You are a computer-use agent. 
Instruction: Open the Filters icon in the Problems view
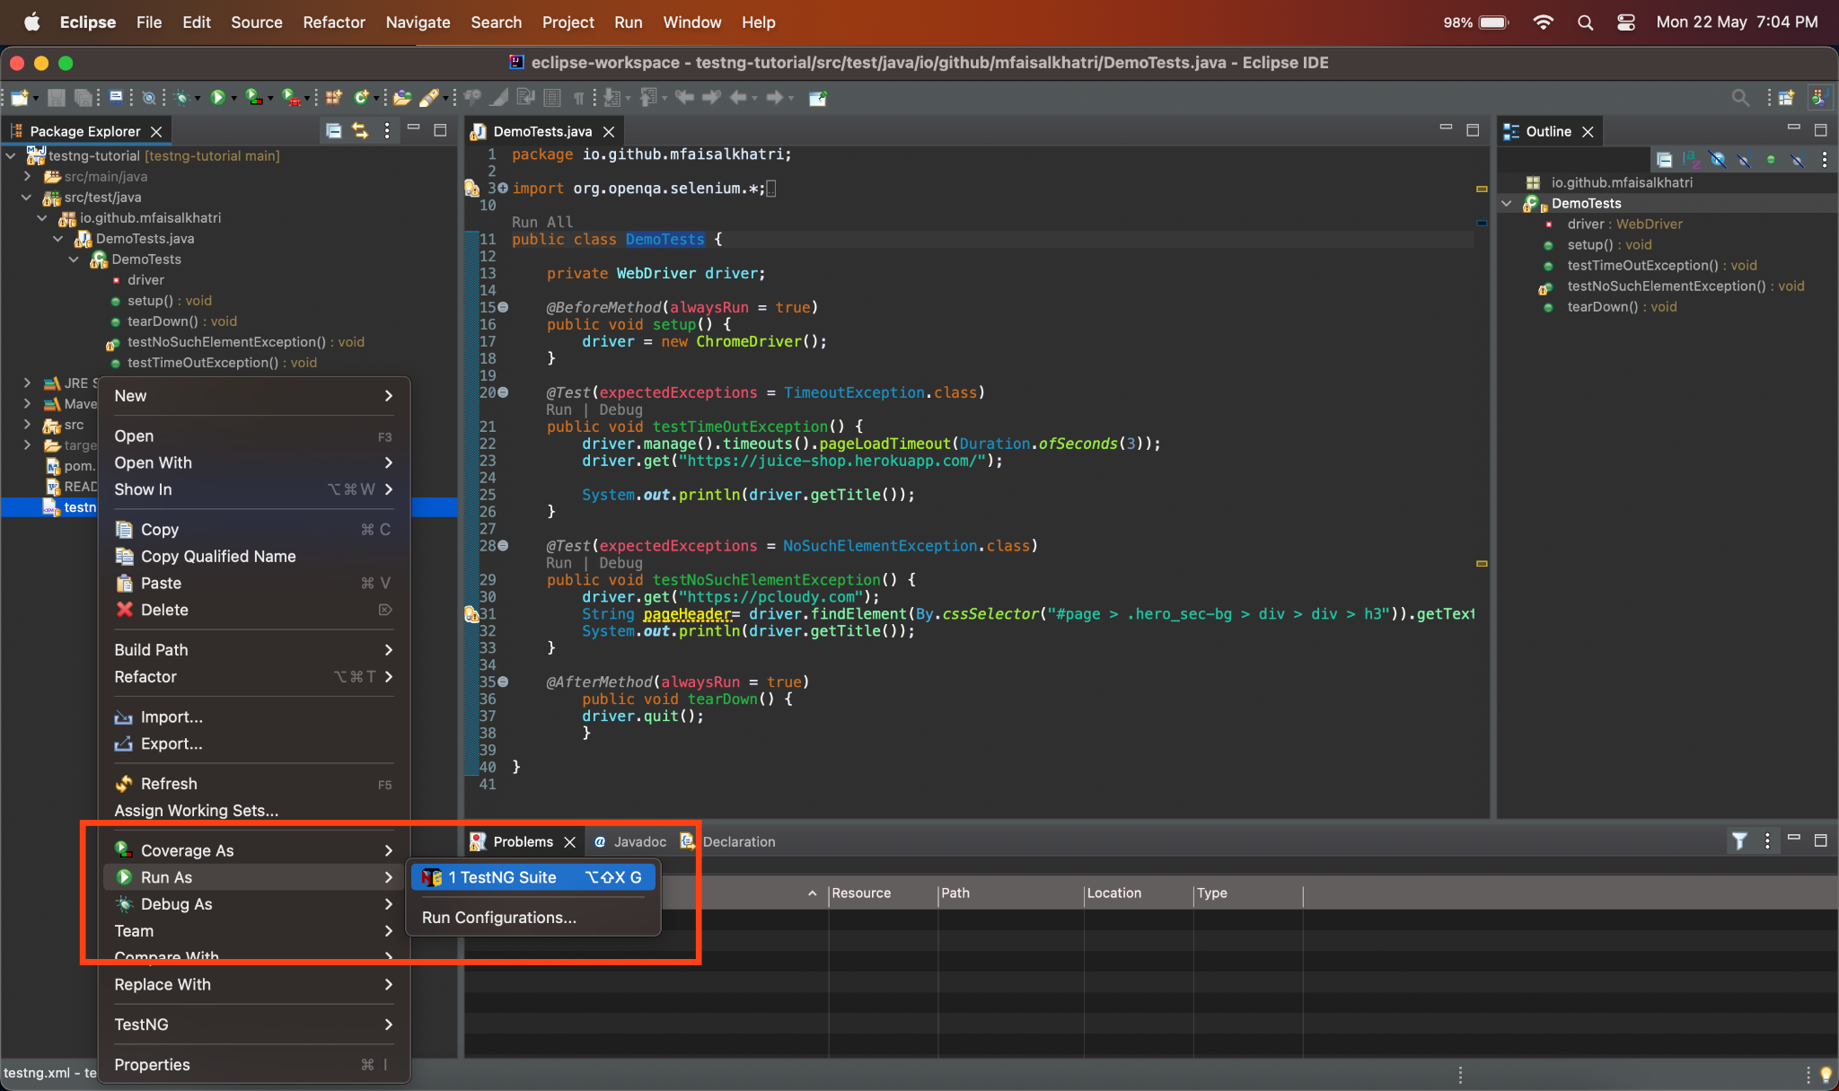[1739, 841]
